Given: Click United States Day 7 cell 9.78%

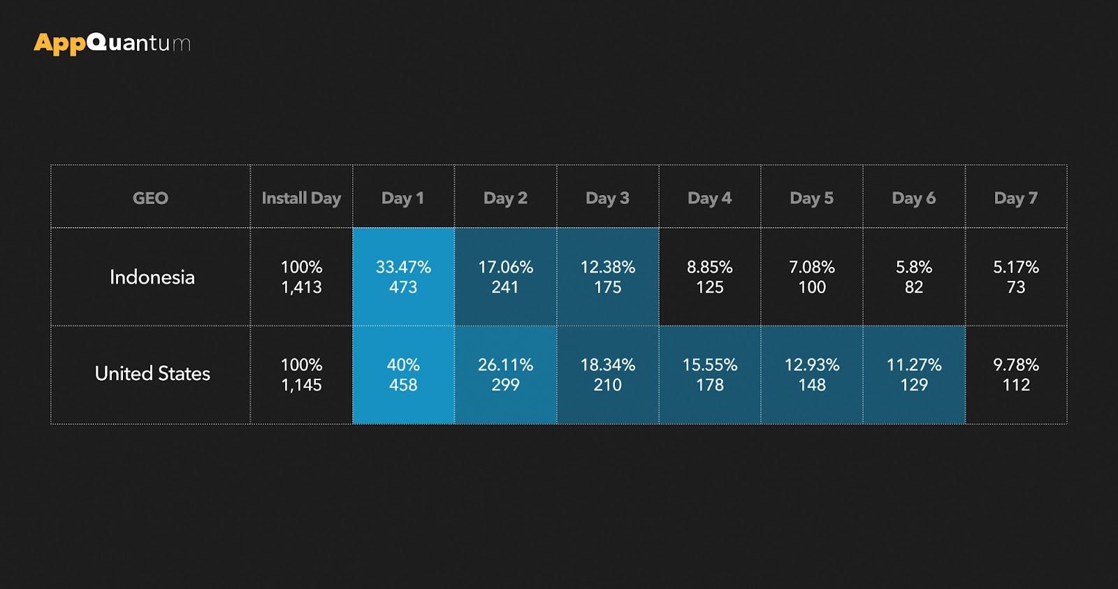Looking at the screenshot, I should coord(1015,375).
